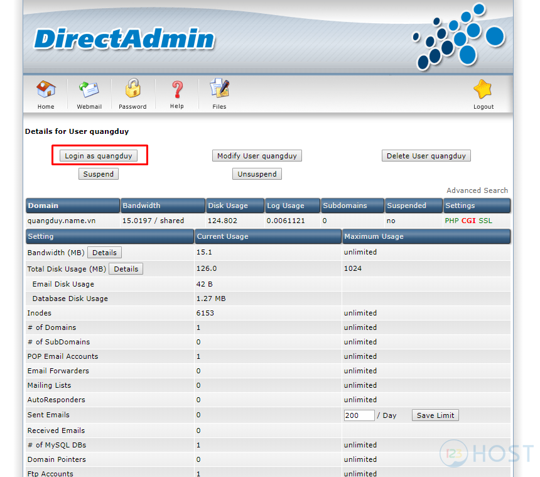Click disk usage value 124.802

point(222,221)
